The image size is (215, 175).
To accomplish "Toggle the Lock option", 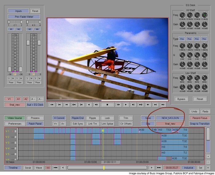I will click(107, 118).
